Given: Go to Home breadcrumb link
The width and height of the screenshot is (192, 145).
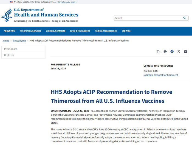Looking at the screenshot, I should [6, 41].
